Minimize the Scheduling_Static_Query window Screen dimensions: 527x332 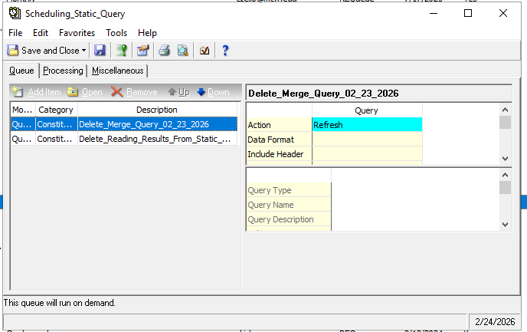click(x=434, y=14)
